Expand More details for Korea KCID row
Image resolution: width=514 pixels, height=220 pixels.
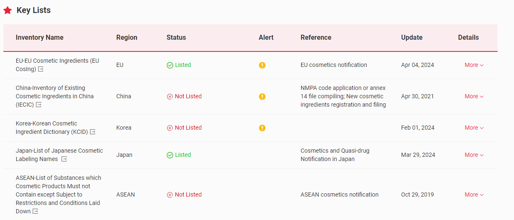(x=474, y=128)
